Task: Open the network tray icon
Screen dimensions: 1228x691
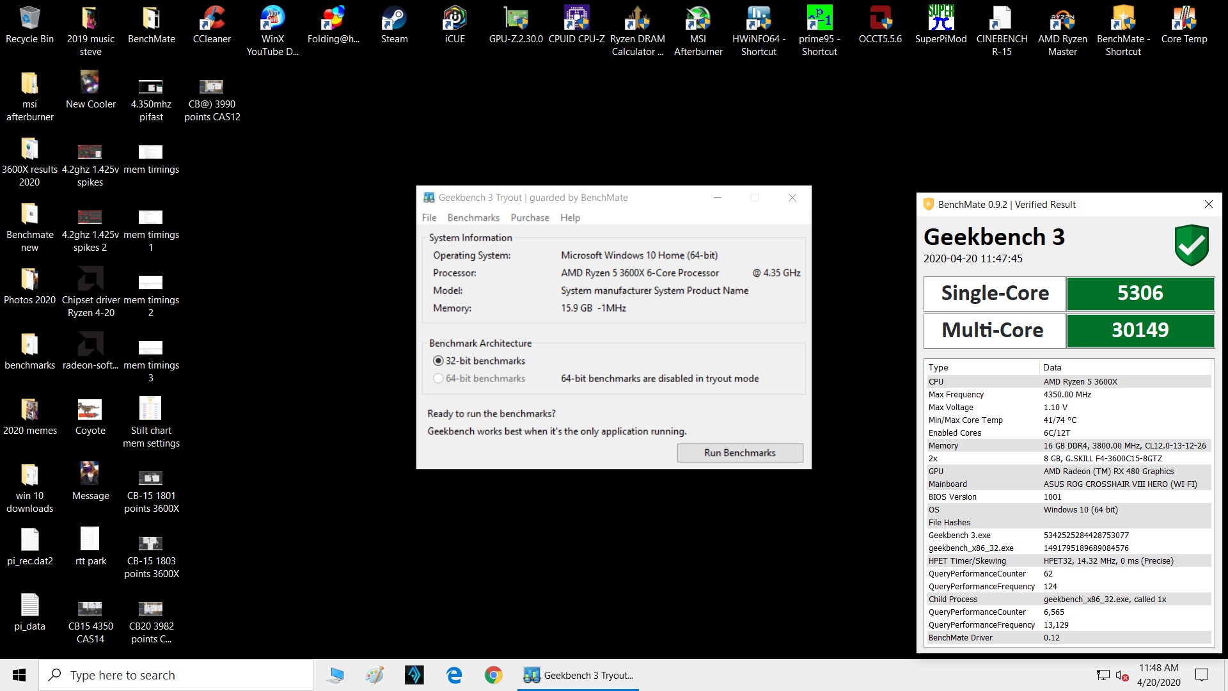Action: (1103, 675)
